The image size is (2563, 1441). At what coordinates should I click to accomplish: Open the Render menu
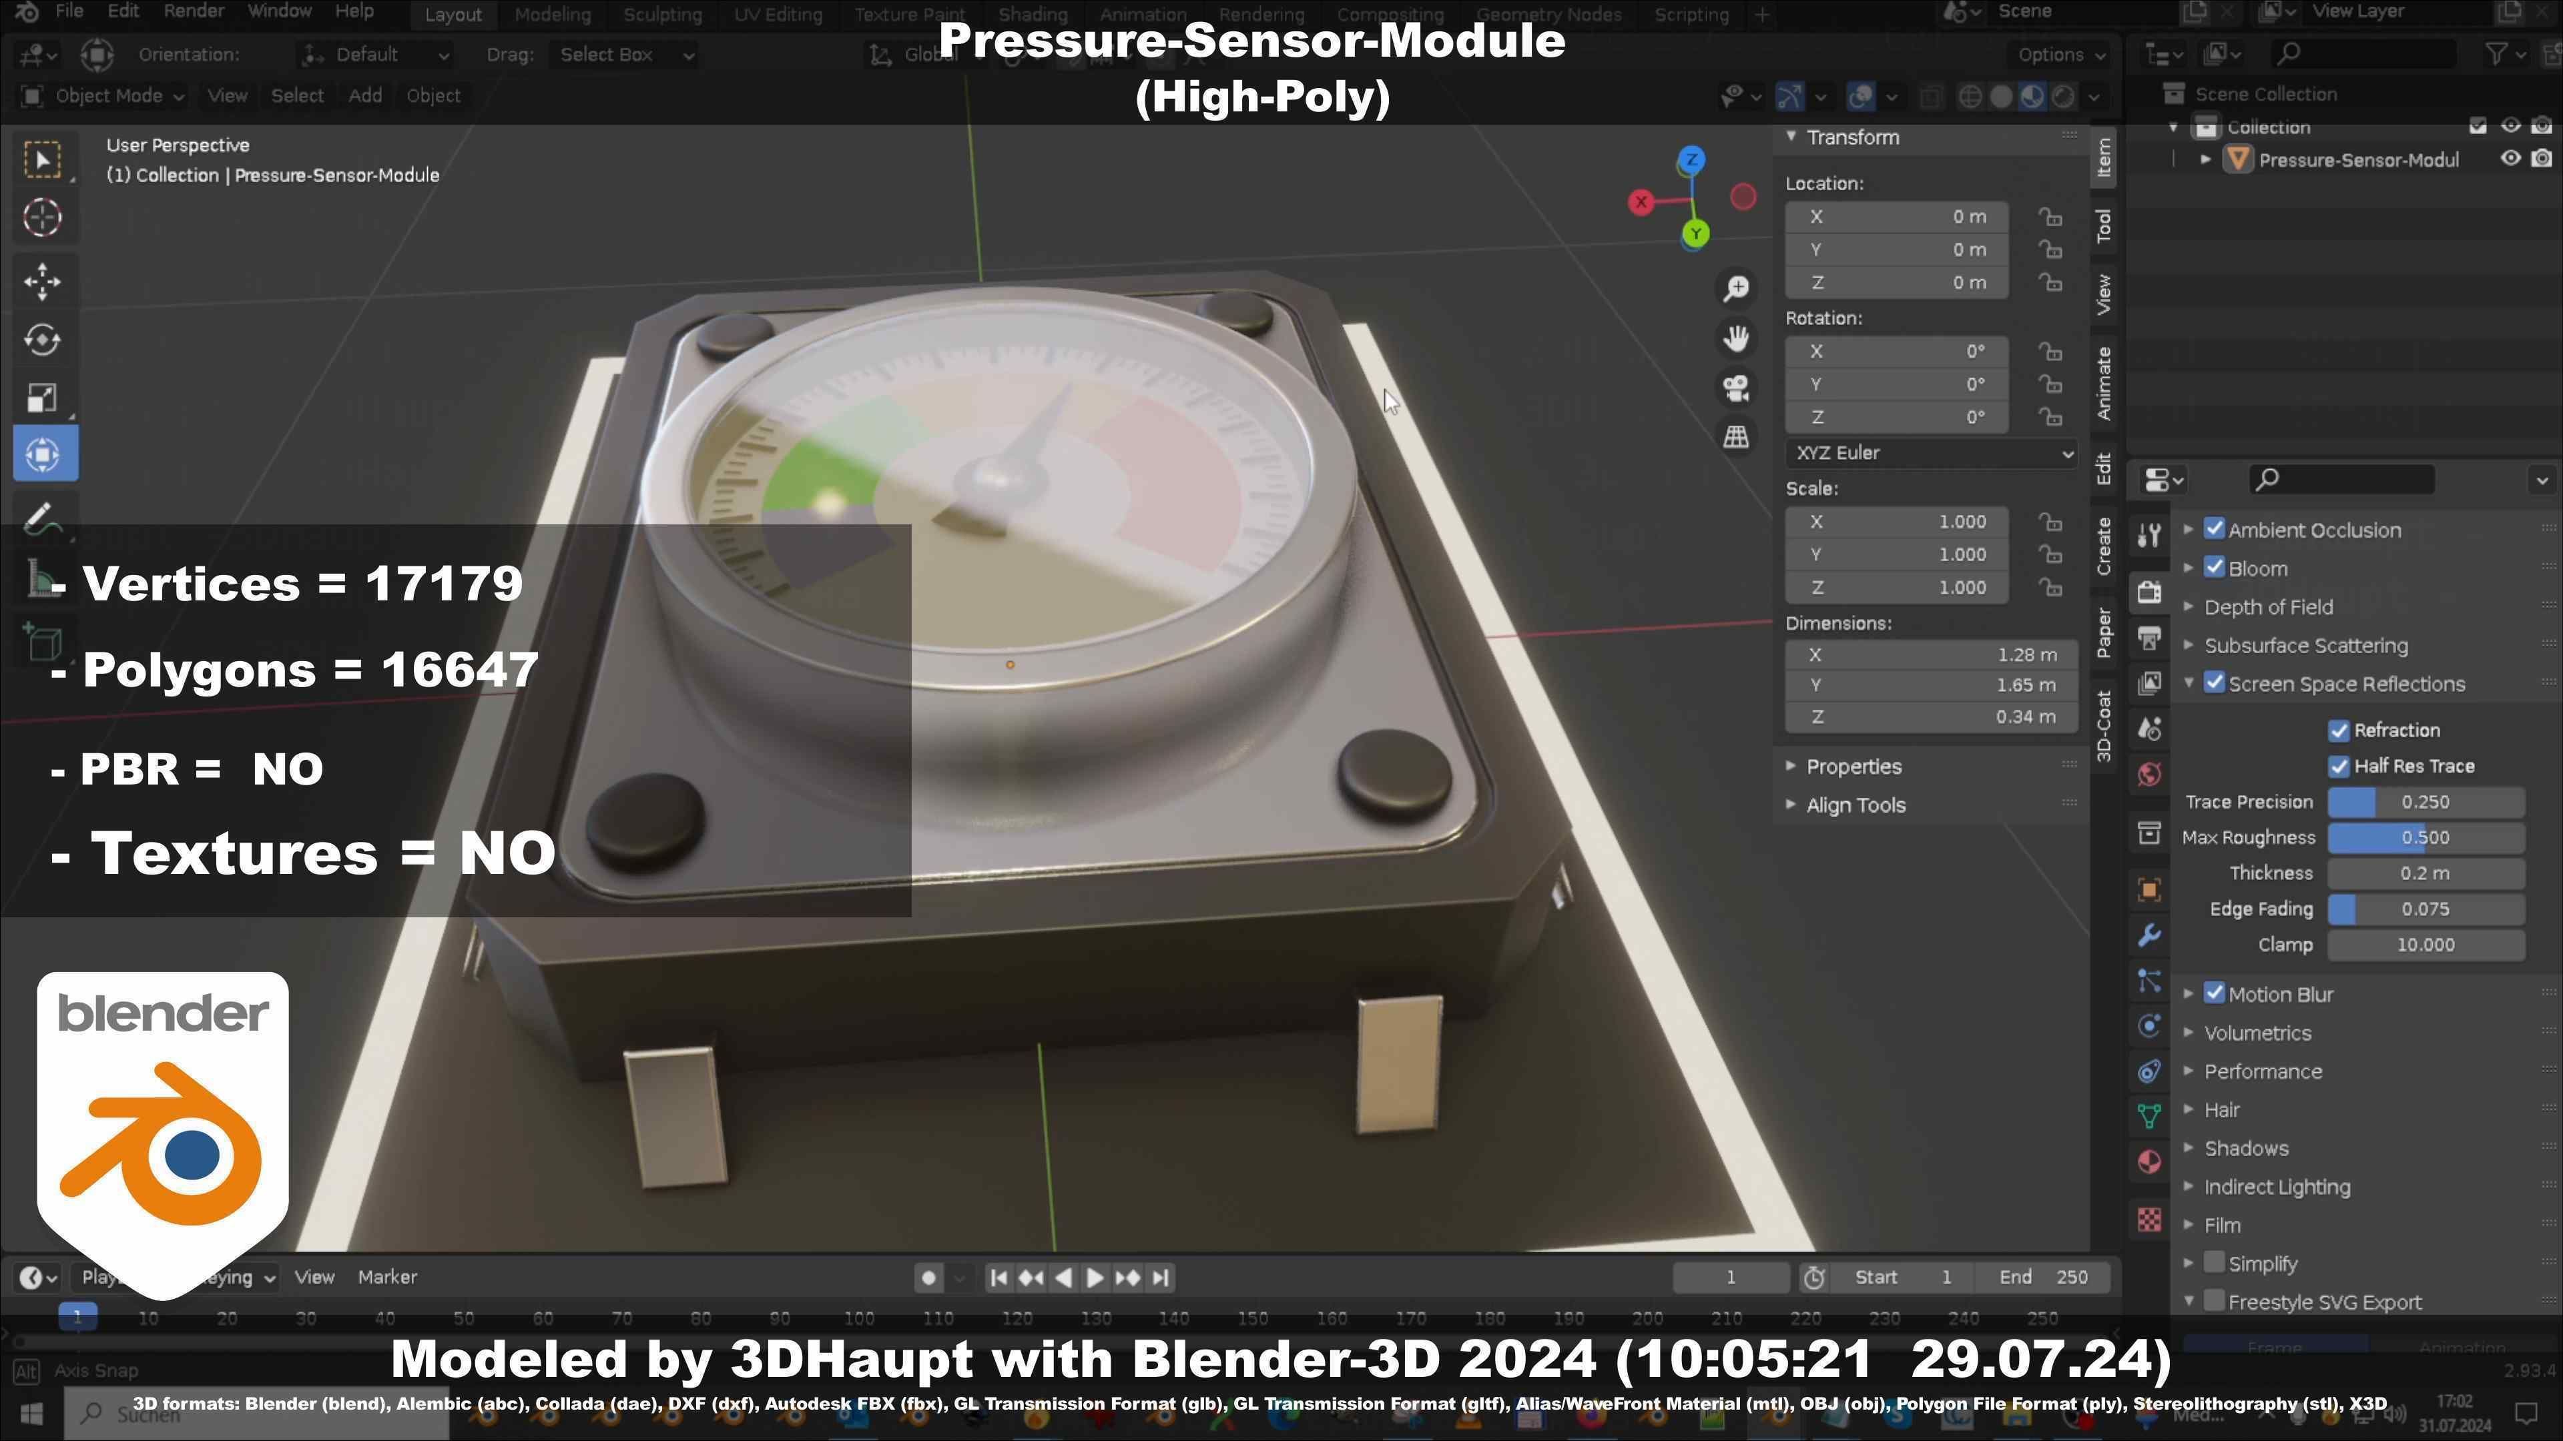[194, 12]
